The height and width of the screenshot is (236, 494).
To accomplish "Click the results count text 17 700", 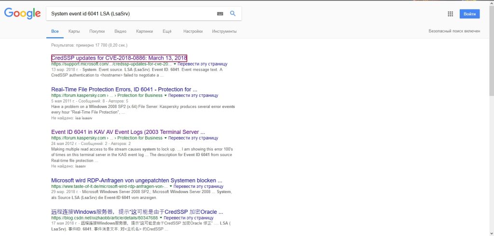I will (89, 45).
